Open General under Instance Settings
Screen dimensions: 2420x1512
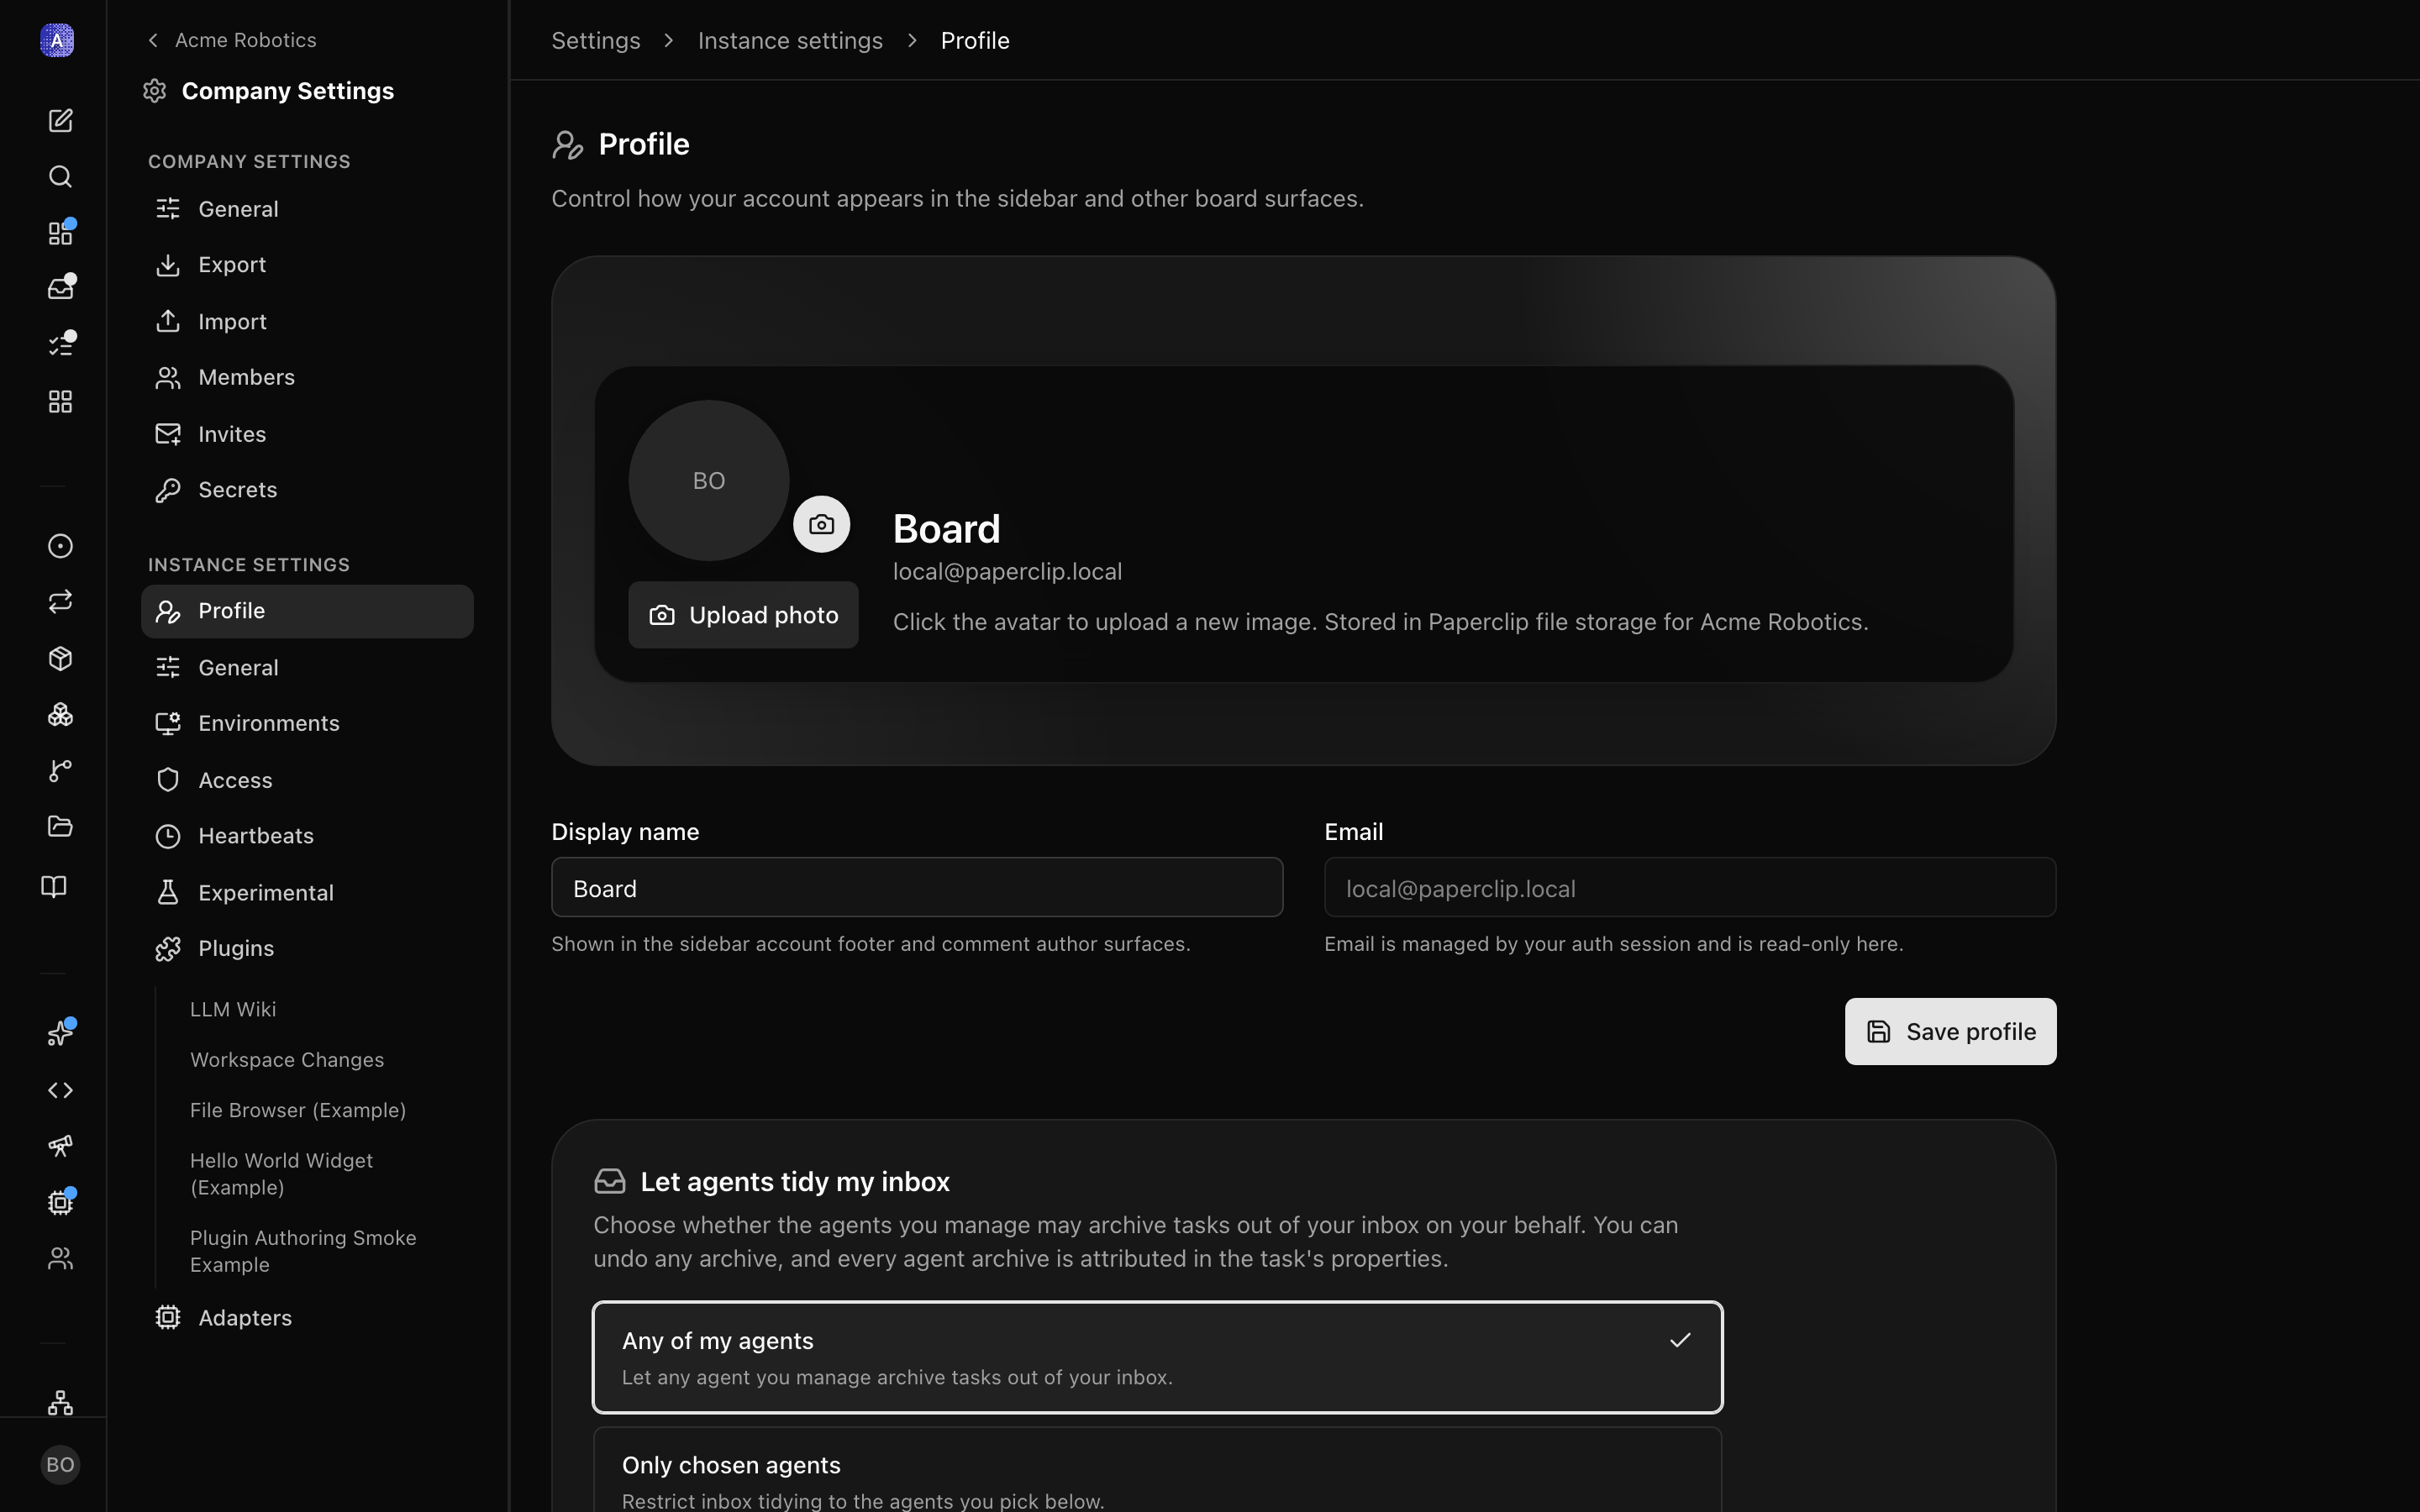tap(307, 668)
